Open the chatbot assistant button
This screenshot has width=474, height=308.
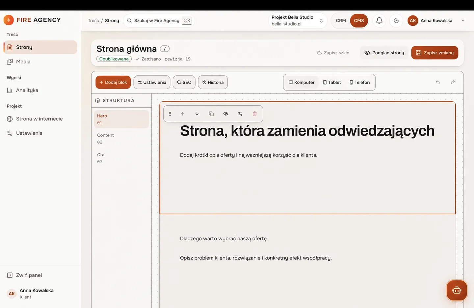pyautogui.click(x=457, y=290)
